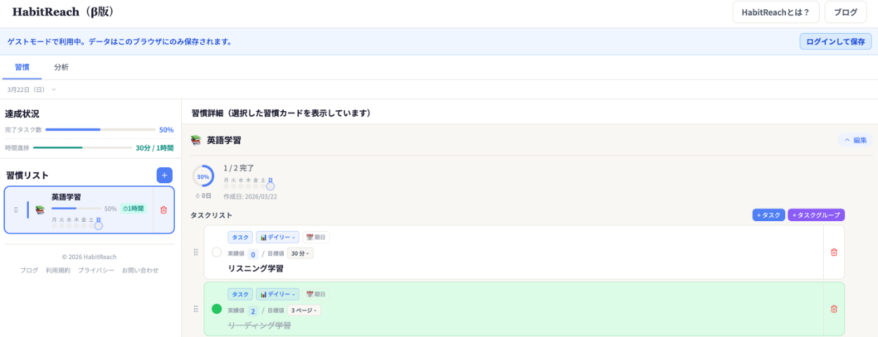Open the 3月22日 date dropdown
The image size is (878, 337).
[31, 90]
